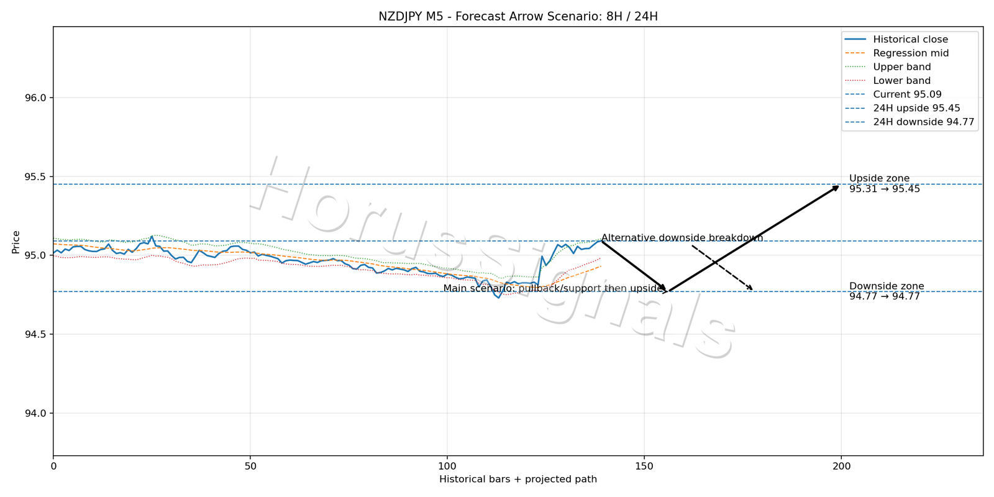994x497 pixels.
Task: Click the 'Historical bars + projected path' axis label
Action: (518, 479)
